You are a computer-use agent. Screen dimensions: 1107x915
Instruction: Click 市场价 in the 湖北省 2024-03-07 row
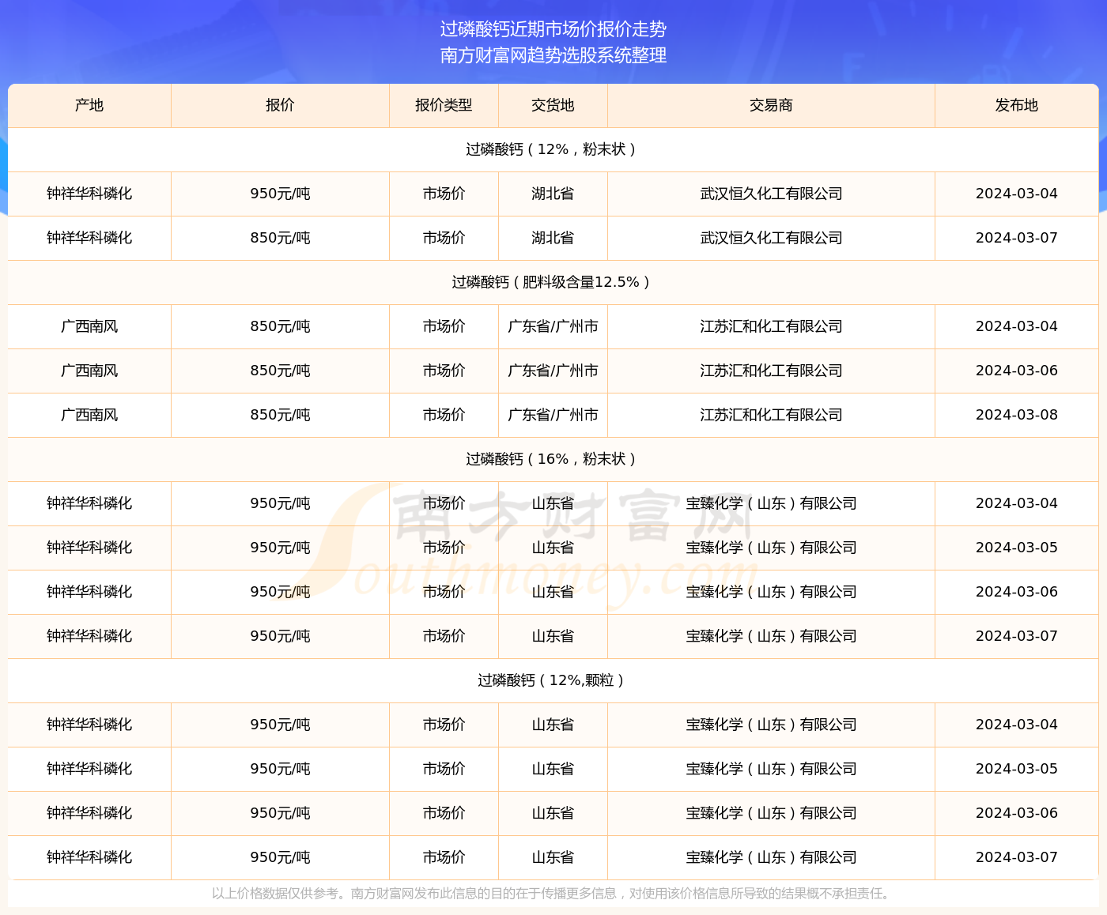tap(444, 238)
